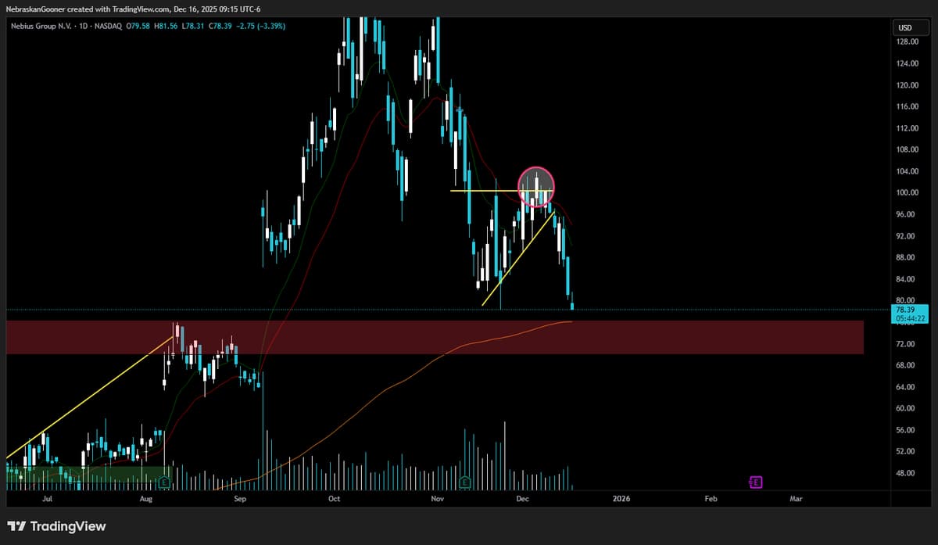Click the TradingView logo in the bottom-left corner

55,527
